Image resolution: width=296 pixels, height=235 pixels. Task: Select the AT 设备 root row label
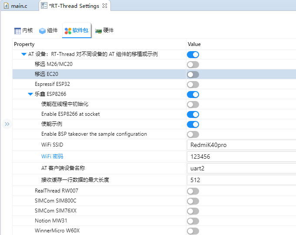click(x=93, y=54)
